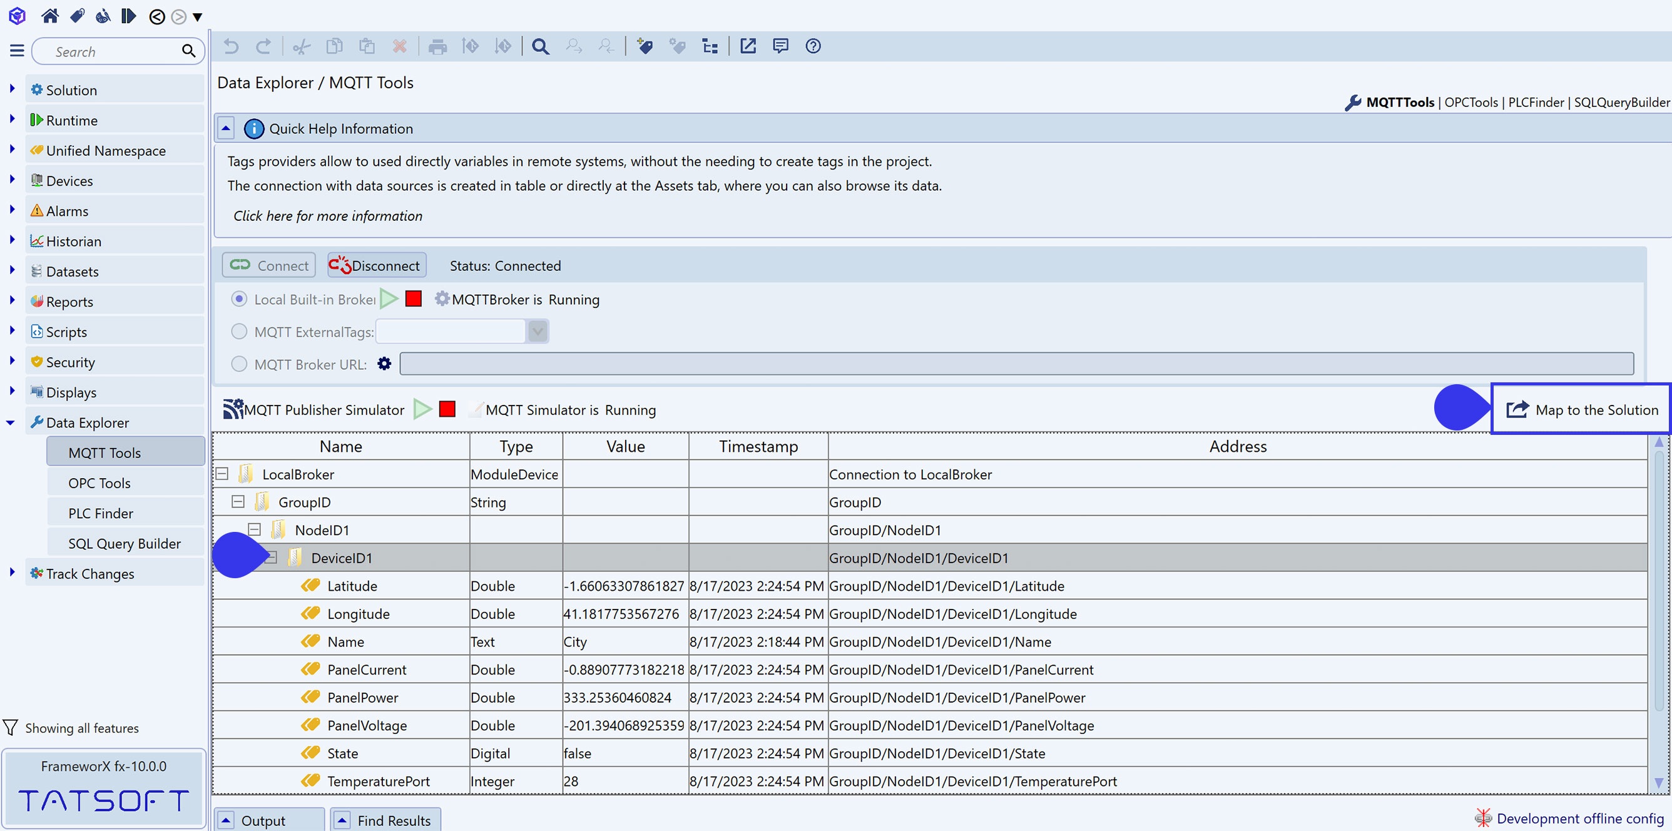Click the red Delete X toolbar icon

(x=400, y=46)
